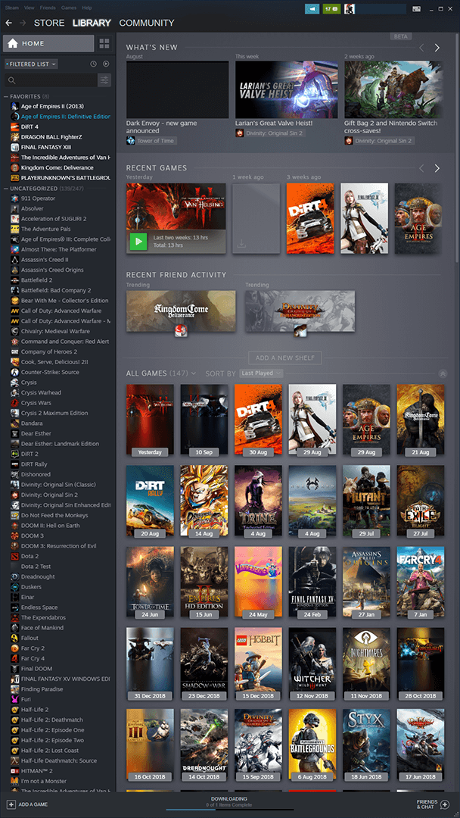This screenshot has height=818, width=460.
Task: Click into the library search field
Action: 51,80
